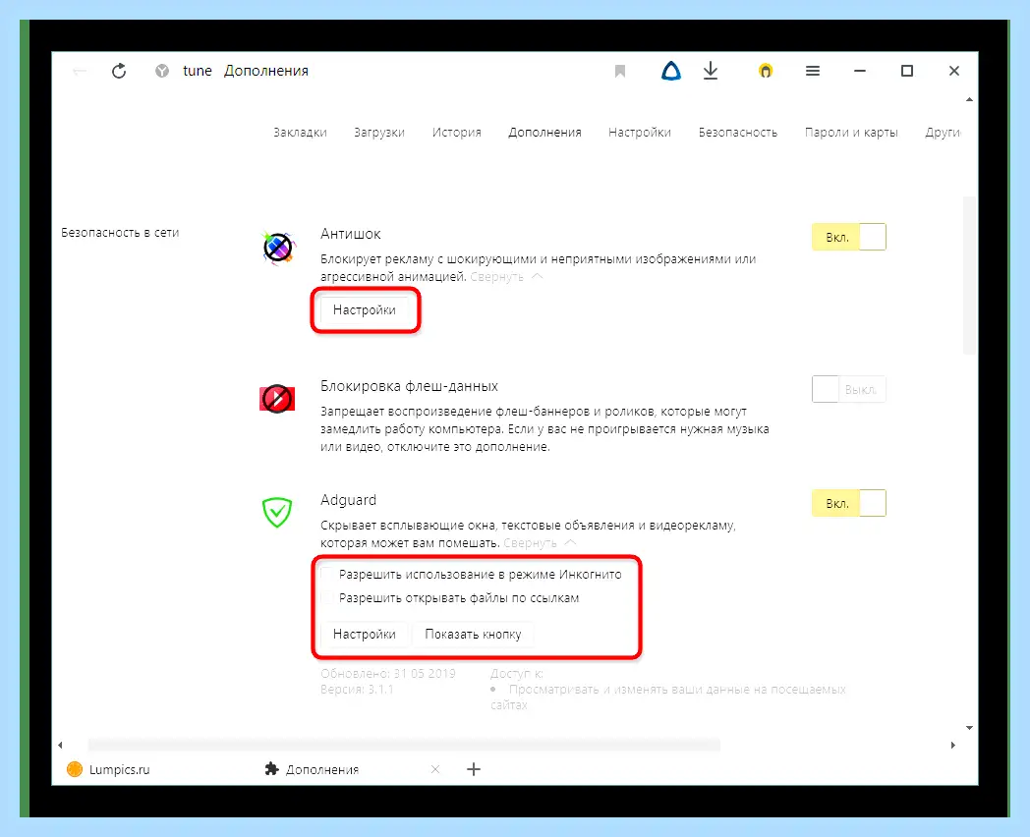Viewport: 1030px width, 837px height.
Task: Open the Закладки tab
Action: coord(300,132)
